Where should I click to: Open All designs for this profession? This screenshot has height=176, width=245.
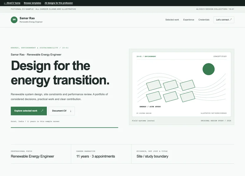pos(58,3)
